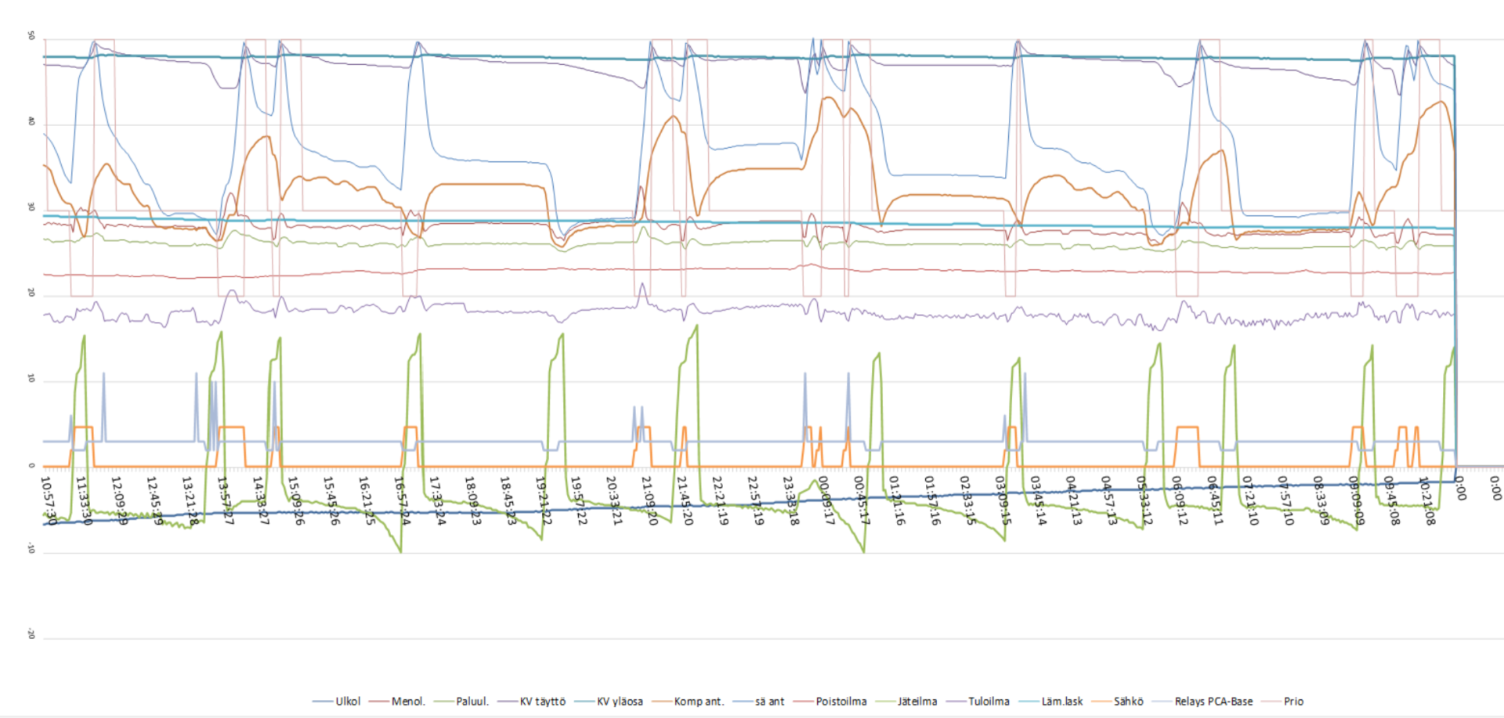Select the 07:21:10 time axis label
Screen dimensions: 1504x718
coord(1251,501)
